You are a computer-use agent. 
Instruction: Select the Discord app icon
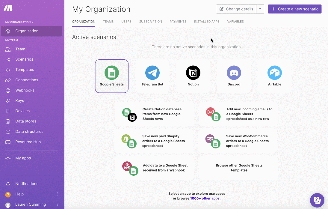click(234, 73)
